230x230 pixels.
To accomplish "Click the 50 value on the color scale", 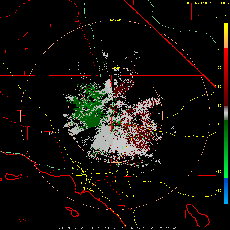I will (x=220, y=68).
